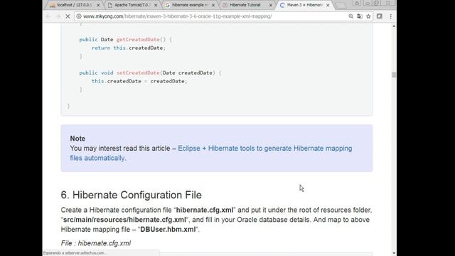Click the getCreatedDate method name in code
The width and height of the screenshot is (455, 256).
coord(138,40)
